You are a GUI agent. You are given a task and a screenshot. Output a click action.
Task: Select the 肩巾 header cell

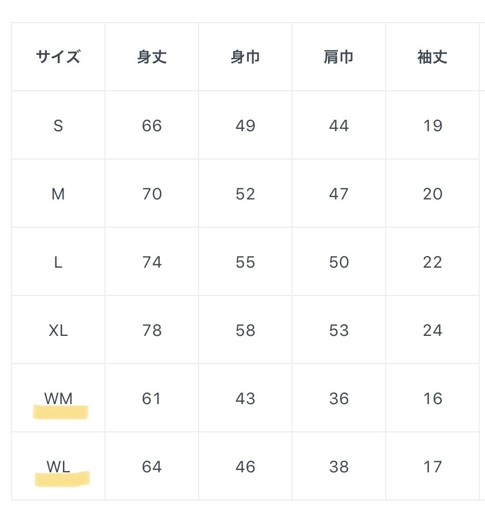tap(339, 57)
